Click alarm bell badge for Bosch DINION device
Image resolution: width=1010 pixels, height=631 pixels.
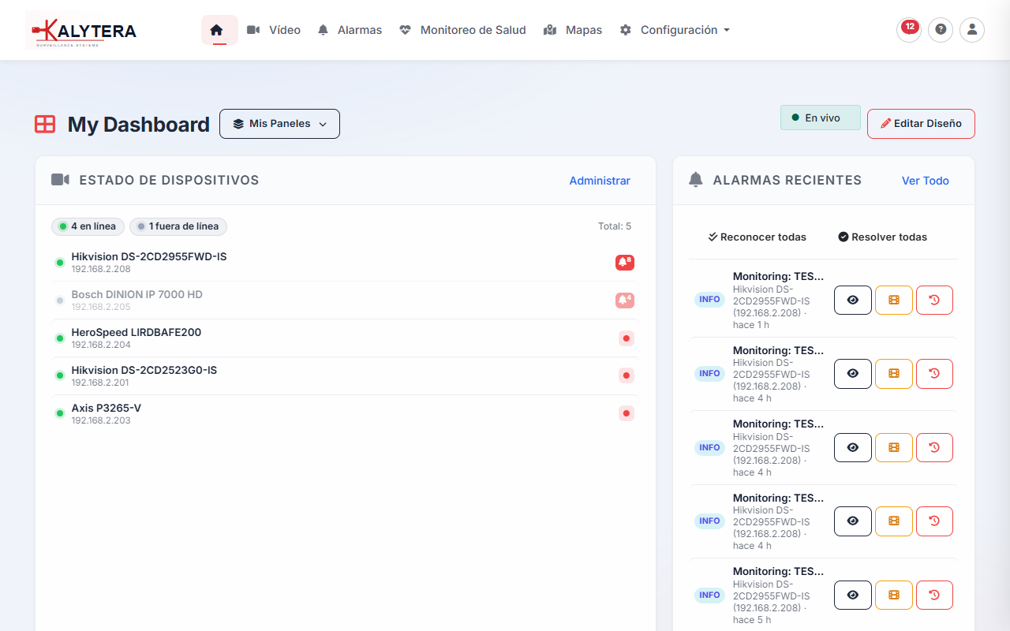625,301
